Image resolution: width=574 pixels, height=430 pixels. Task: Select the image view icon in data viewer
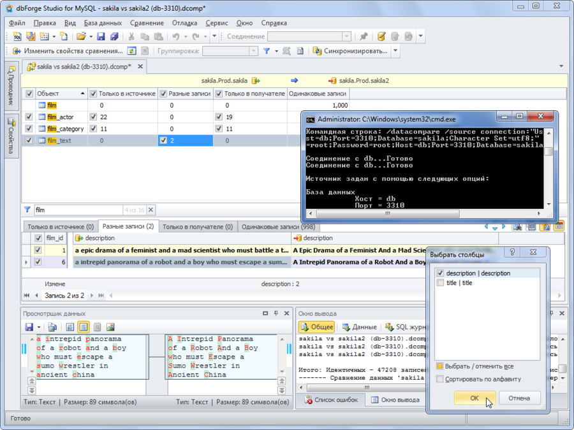[110, 327]
